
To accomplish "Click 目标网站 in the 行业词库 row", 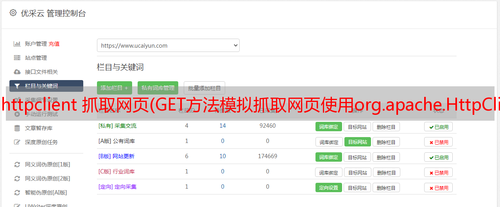I will click(x=357, y=172).
